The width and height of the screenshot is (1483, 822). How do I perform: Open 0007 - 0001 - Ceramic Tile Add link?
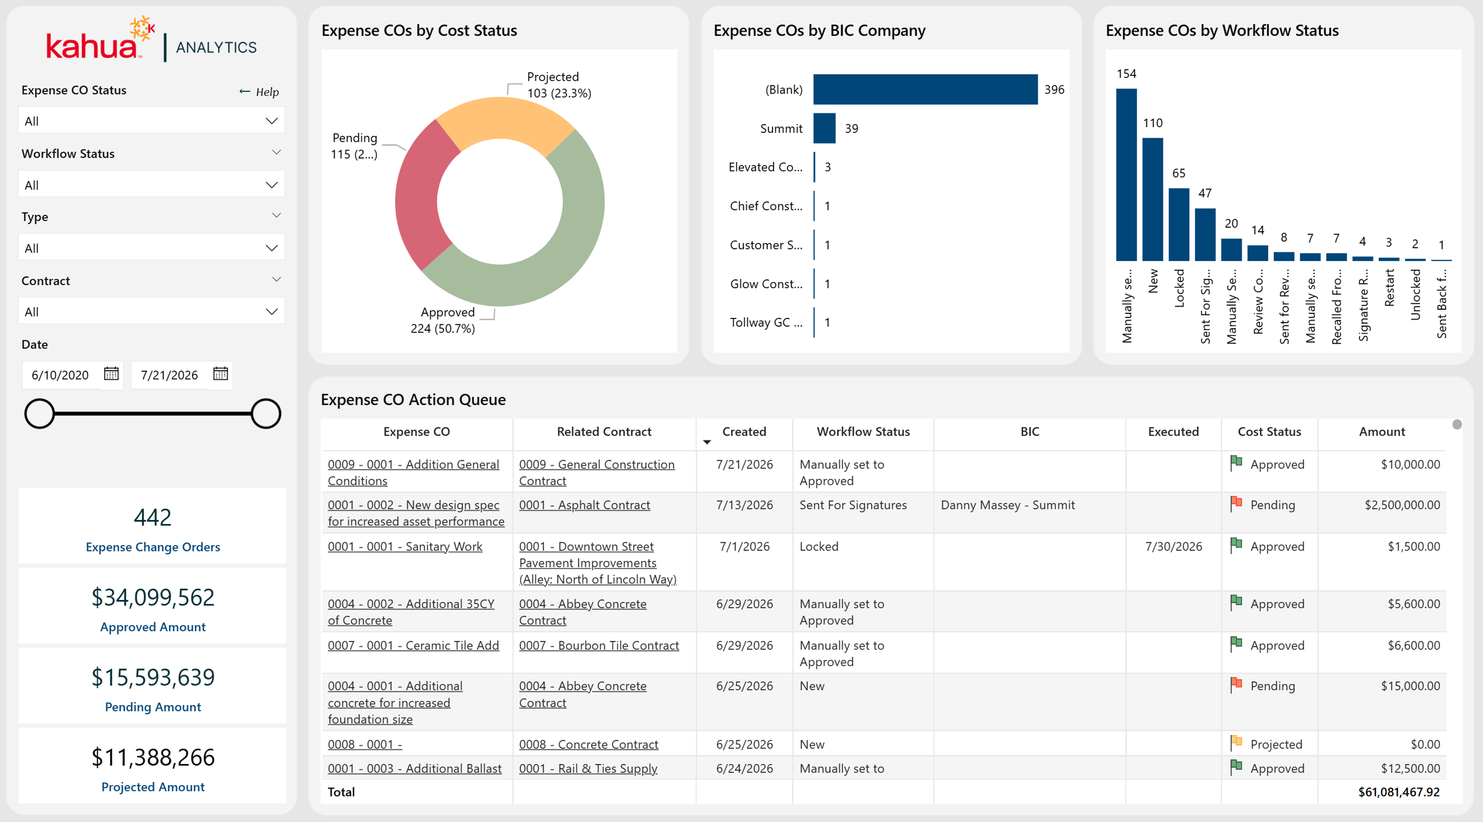pos(413,645)
